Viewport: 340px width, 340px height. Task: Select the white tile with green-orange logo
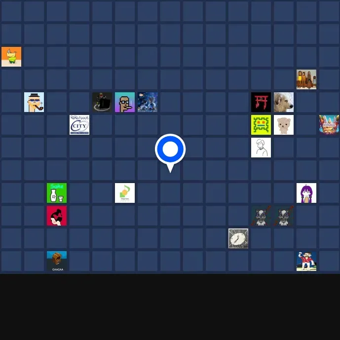125,193
